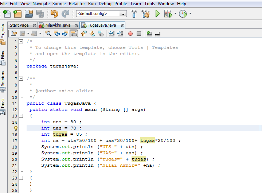Open the default config dropdown

(x=101, y=14)
